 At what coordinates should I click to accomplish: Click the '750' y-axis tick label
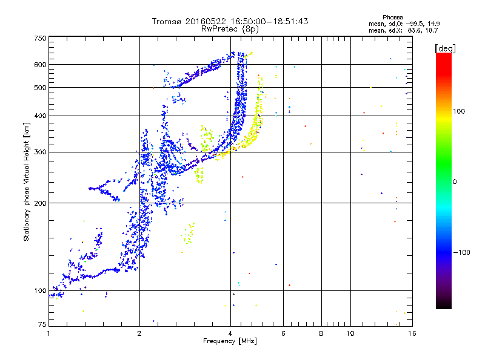click(x=40, y=38)
